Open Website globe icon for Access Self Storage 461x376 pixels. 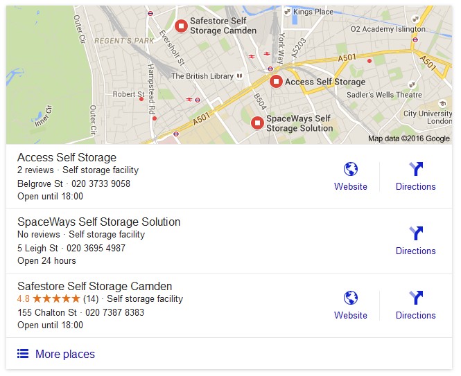coord(351,169)
